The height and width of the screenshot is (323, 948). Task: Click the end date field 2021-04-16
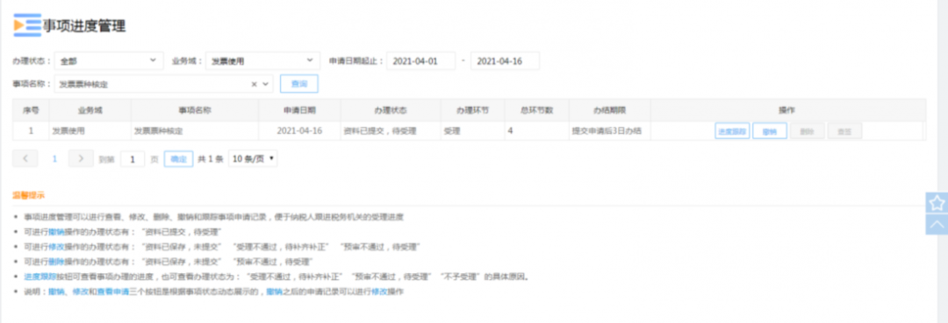point(505,61)
